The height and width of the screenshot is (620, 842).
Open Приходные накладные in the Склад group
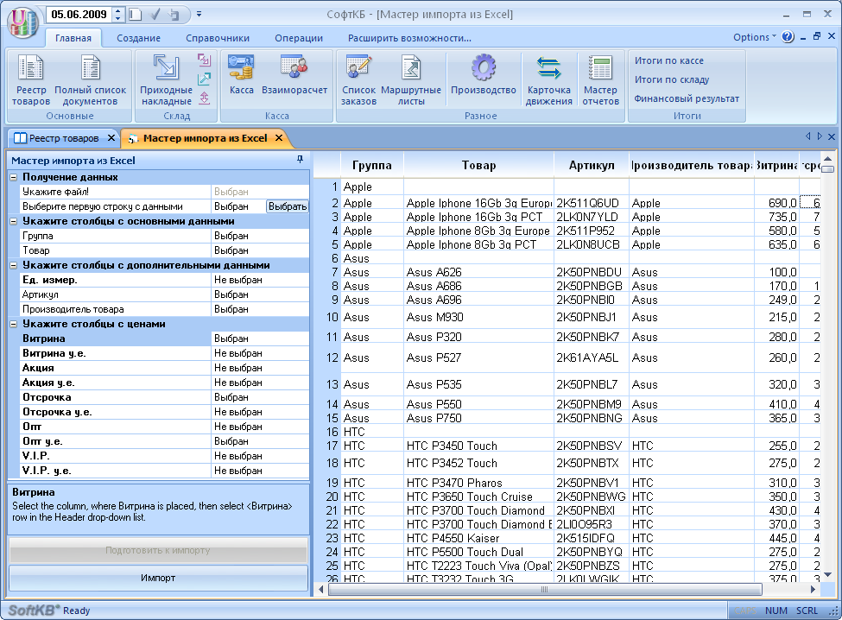click(166, 80)
